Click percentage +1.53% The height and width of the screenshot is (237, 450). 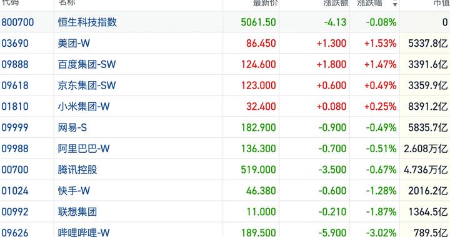click(380, 43)
